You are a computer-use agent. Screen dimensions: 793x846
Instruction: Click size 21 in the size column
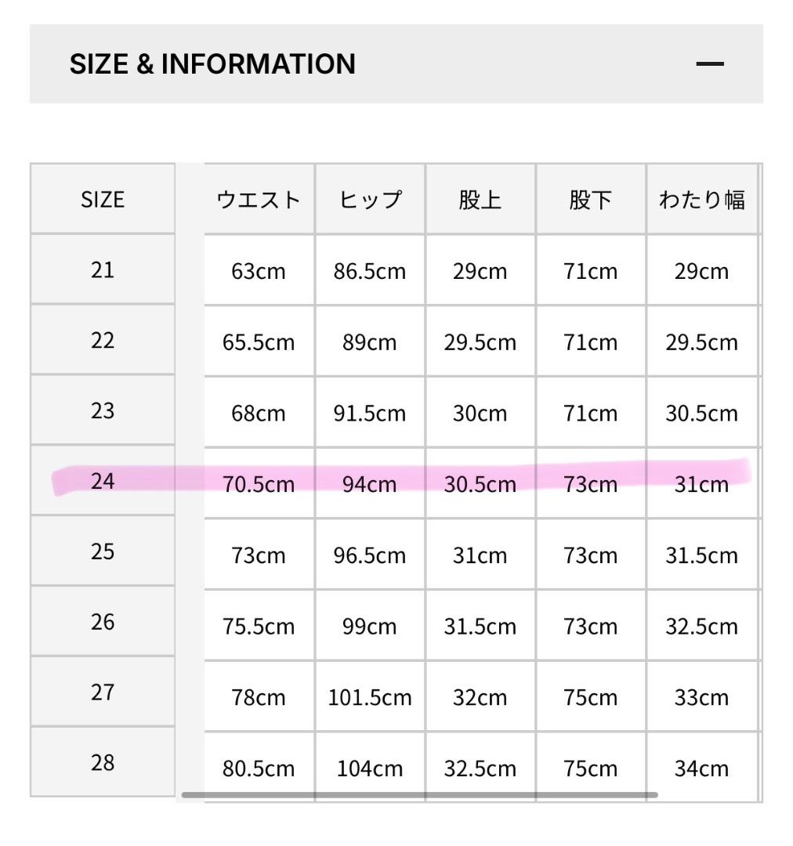[102, 269]
